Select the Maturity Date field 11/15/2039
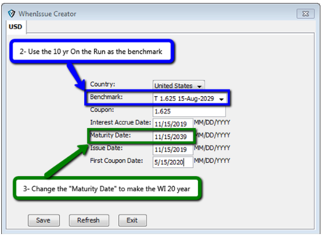 point(173,137)
